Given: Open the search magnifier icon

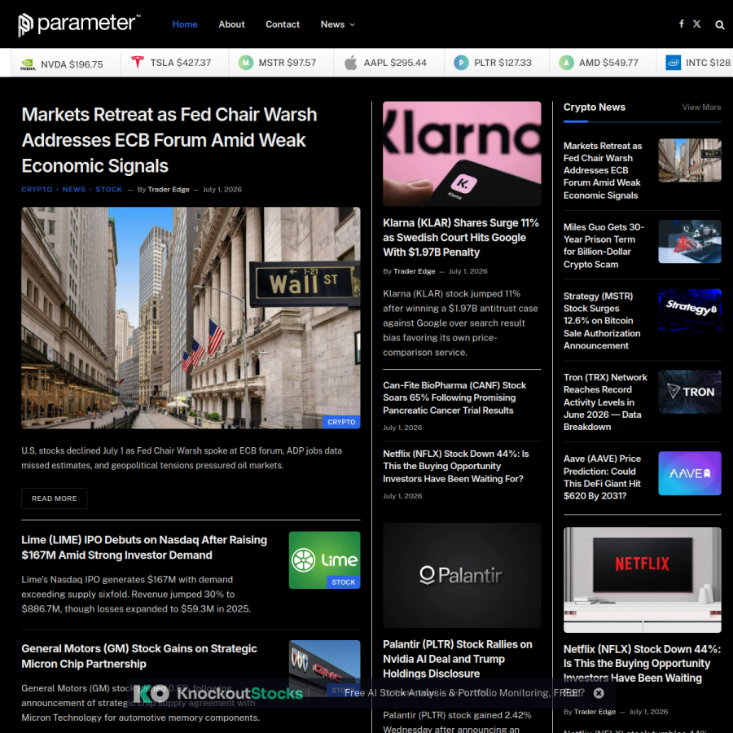Looking at the screenshot, I should tap(719, 24).
